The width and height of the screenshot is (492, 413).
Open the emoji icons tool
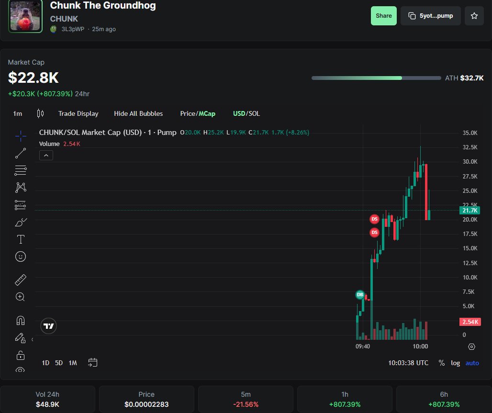click(21, 257)
